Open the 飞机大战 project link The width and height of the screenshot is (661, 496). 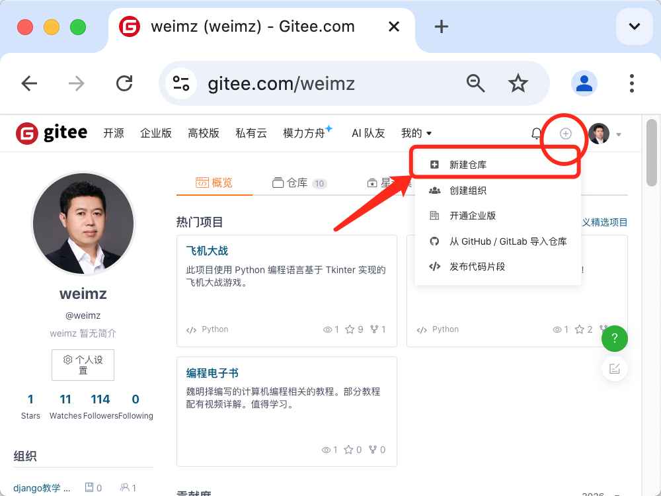tap(207, 251)
